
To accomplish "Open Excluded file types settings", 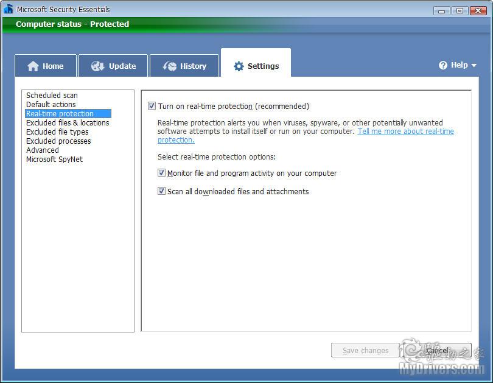I will point(57,132).
